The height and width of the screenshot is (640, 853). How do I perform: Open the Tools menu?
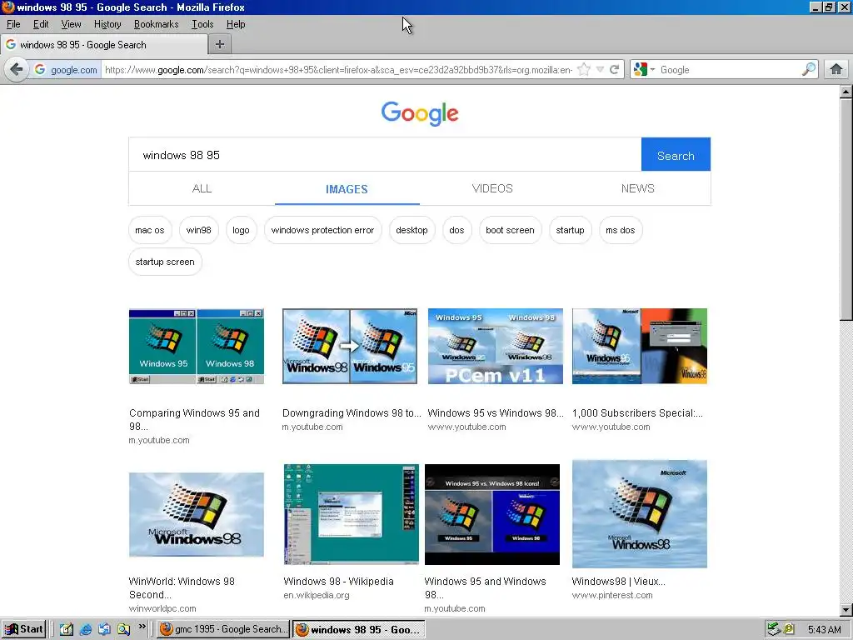[x=202, y=24]
